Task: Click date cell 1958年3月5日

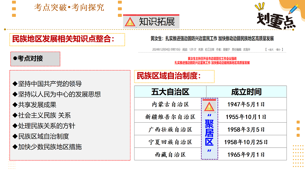Action: (x=246, y=129)
